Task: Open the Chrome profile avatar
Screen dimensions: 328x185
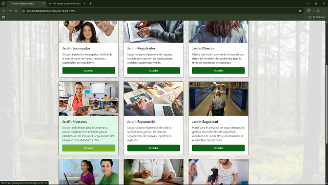Action: (318, 11)
